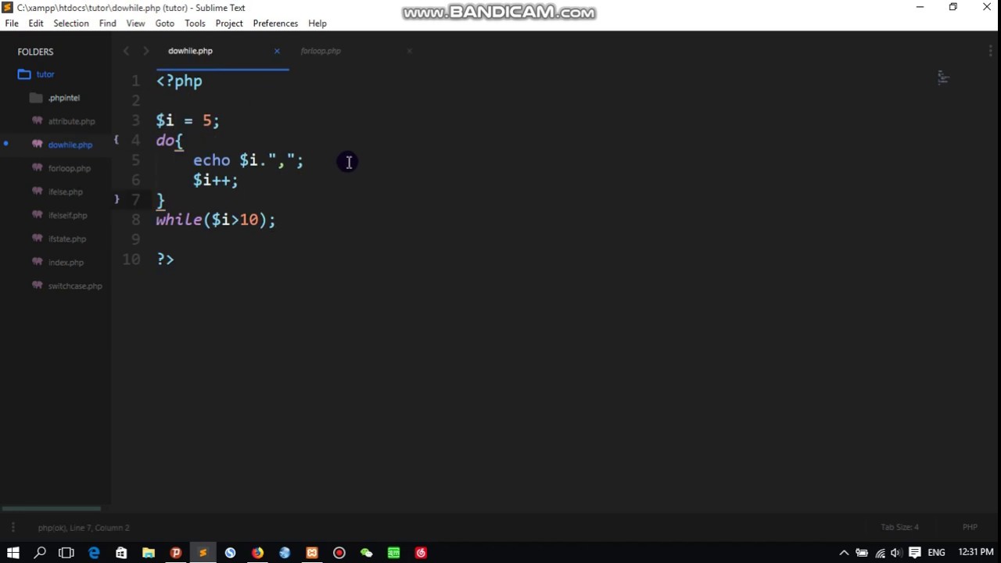The image size is (1001, 563).
Task: Open the red P app on taskbar
Action: click(176, 553)
